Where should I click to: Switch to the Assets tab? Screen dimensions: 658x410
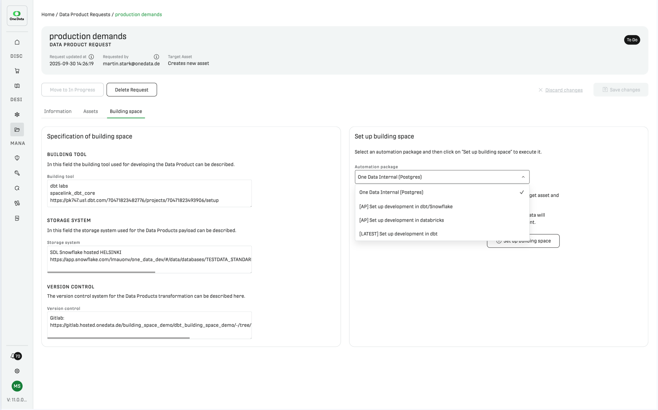click(x=91, y=112)
